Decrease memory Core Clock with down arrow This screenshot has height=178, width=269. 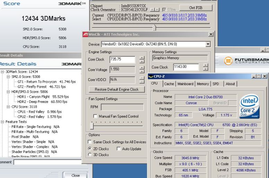click(x=206, y=69)
